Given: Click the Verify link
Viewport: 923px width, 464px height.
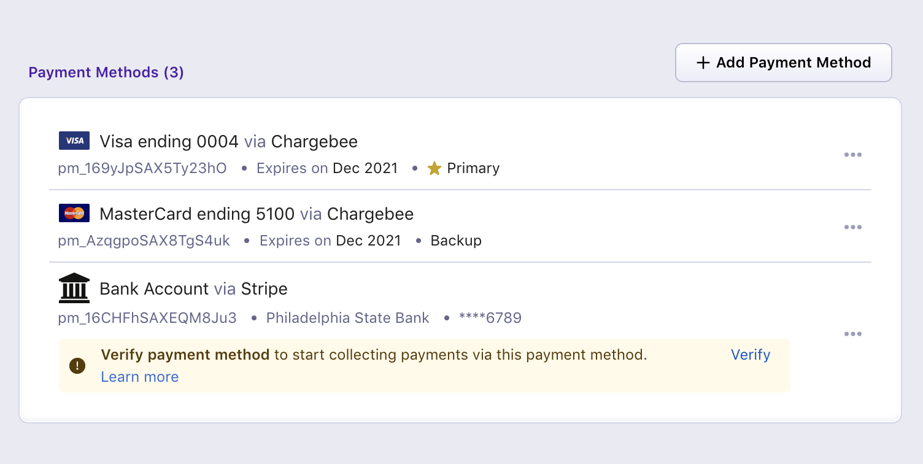Looking at the screenshot, I should point(751,355).
